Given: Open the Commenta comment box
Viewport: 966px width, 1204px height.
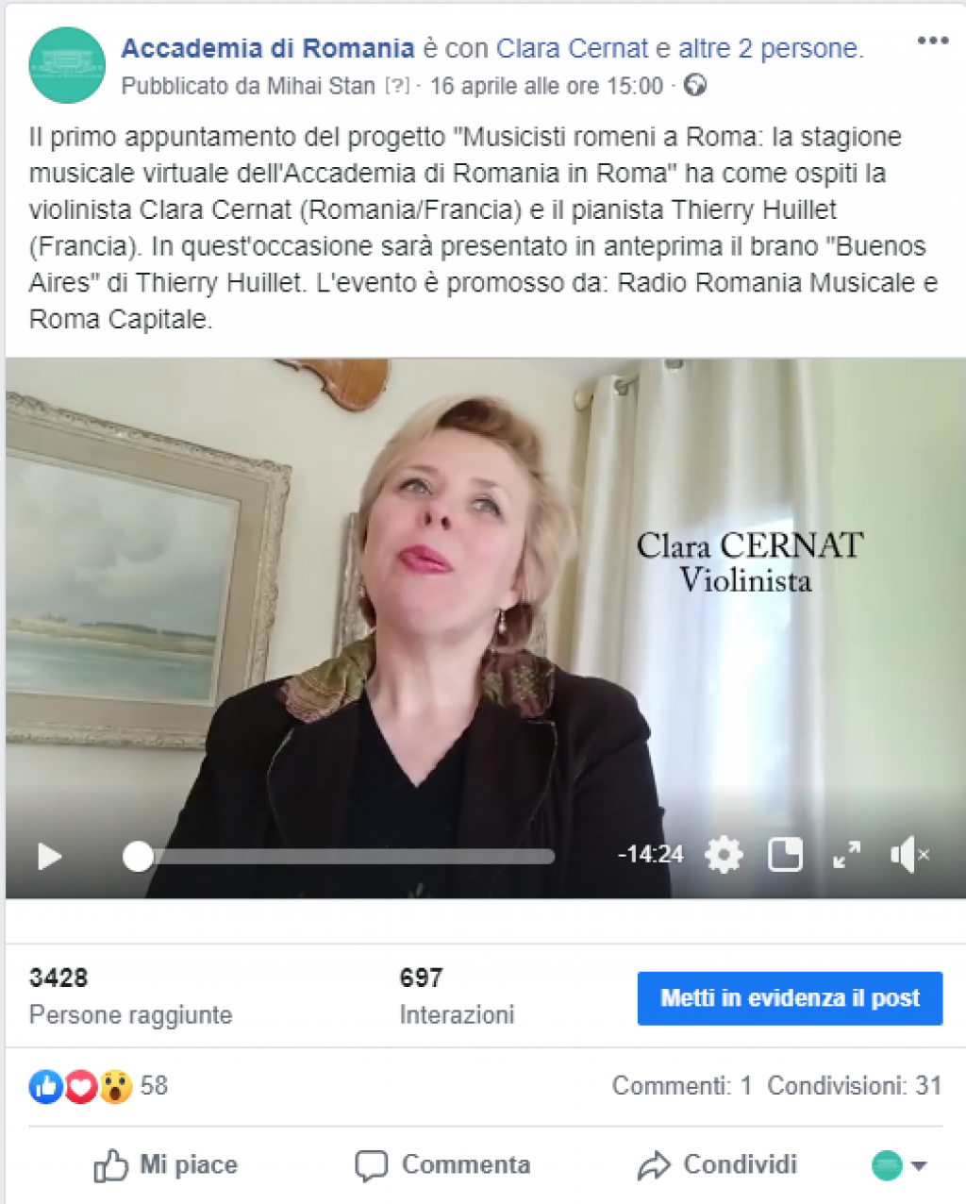Looking at the screenshot, I should (x=442, y=1165).
